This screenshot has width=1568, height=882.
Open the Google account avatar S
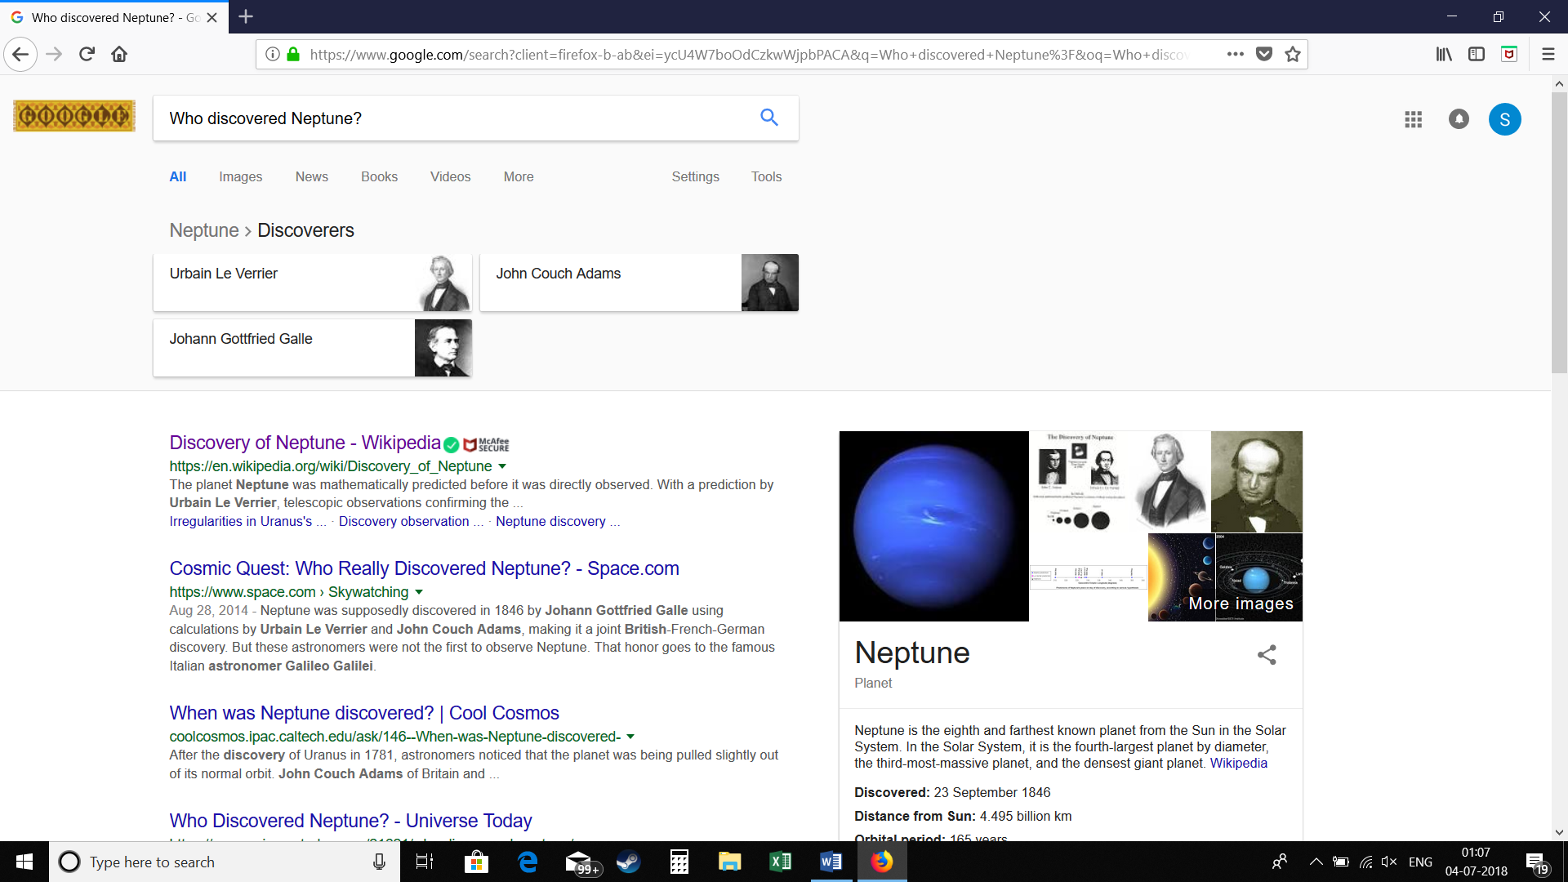tap(1504, 119)
